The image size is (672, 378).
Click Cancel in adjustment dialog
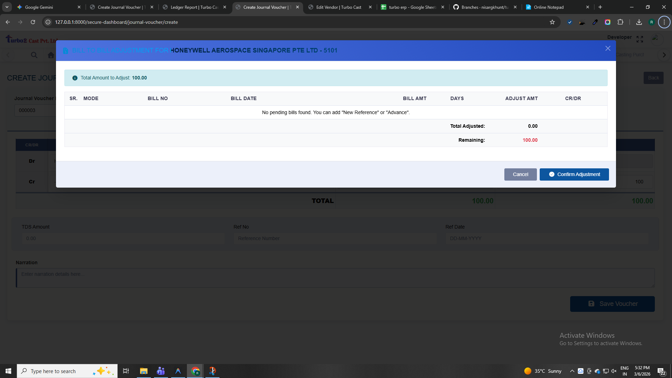(x=520, y=174)
